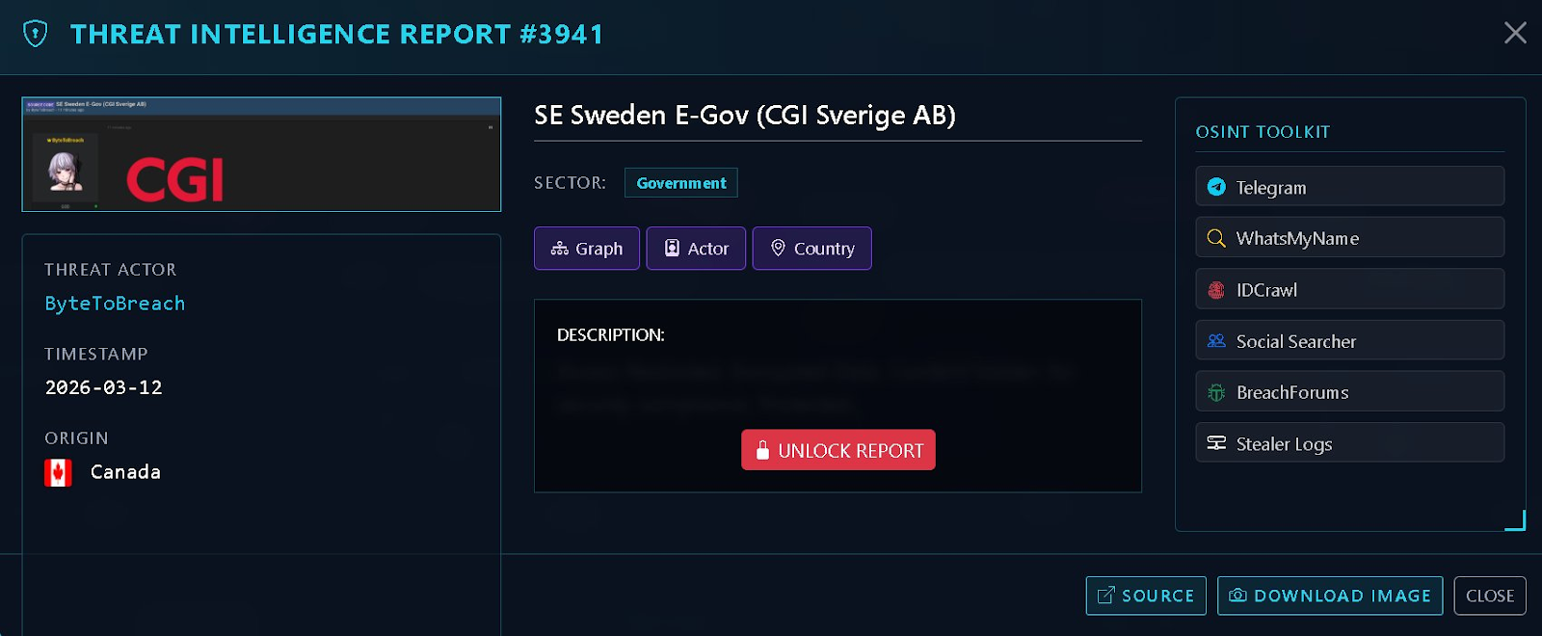Click the external link icon on Source

[x=1103, y=596]
